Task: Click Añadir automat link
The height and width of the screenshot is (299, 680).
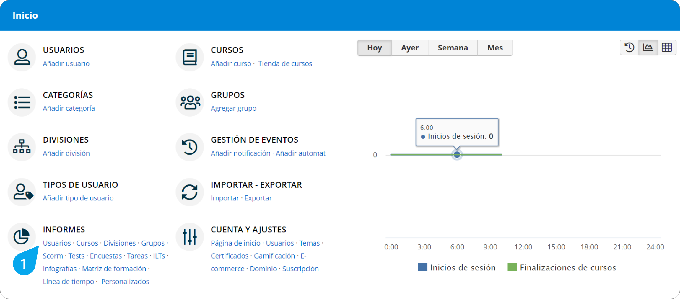Action: coord(300,153)
